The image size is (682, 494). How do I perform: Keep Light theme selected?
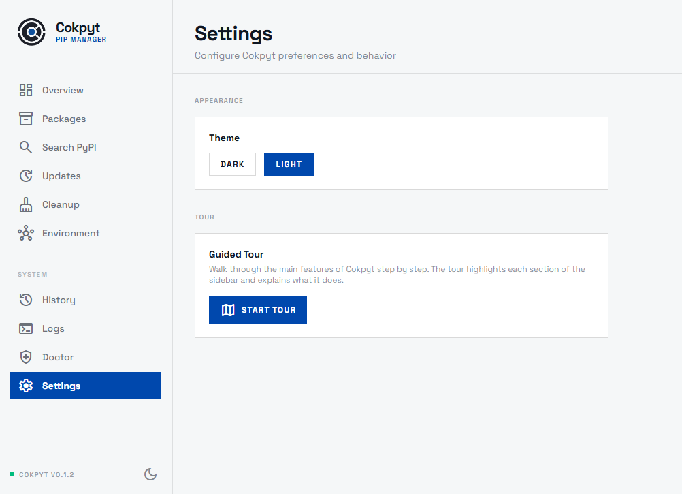[289, 164]
